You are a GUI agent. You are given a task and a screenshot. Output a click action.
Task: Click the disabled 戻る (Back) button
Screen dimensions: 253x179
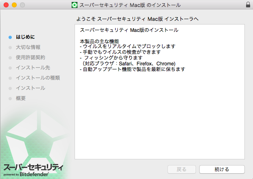tap(182, 169)
